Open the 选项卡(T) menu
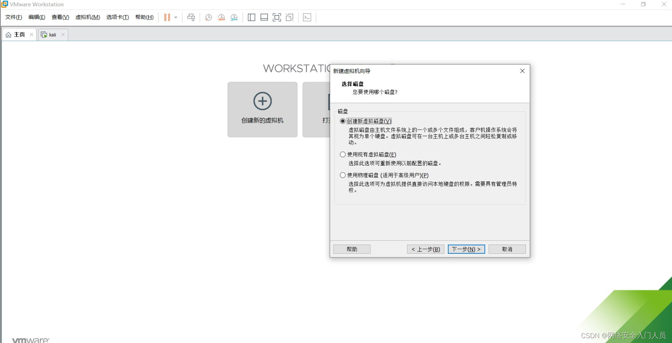Screen dimensions: 672x343 click(117, 17)
